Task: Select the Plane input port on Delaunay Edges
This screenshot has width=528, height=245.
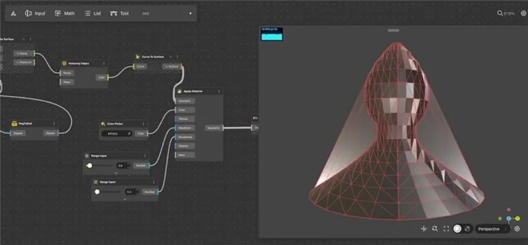Action: 67,82
